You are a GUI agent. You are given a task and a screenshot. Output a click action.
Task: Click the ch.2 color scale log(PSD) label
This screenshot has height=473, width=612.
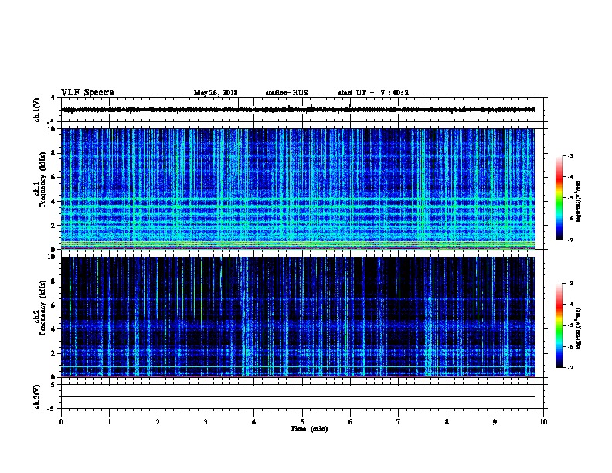pos(578,328)
